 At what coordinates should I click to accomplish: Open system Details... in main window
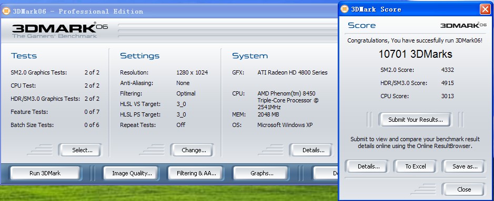point(311,150)
